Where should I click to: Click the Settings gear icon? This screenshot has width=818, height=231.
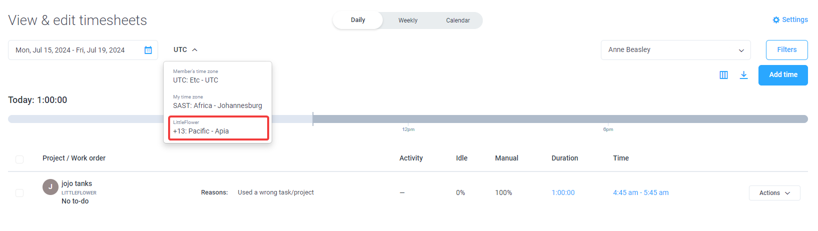click(776, 20)
